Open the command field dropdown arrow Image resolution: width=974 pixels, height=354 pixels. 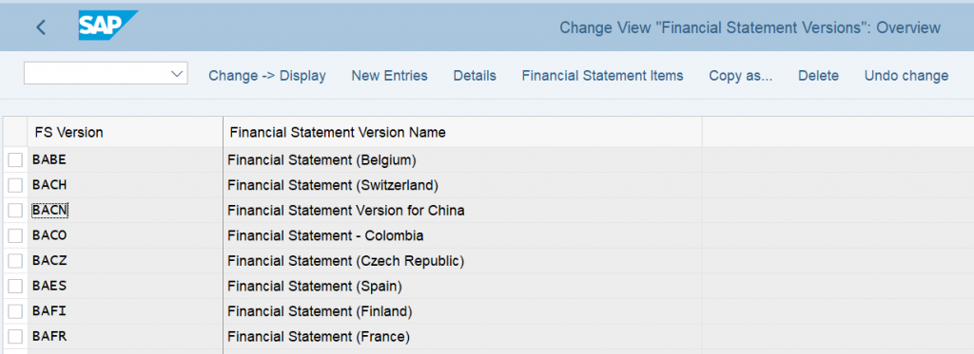click(x=176, y=73)
